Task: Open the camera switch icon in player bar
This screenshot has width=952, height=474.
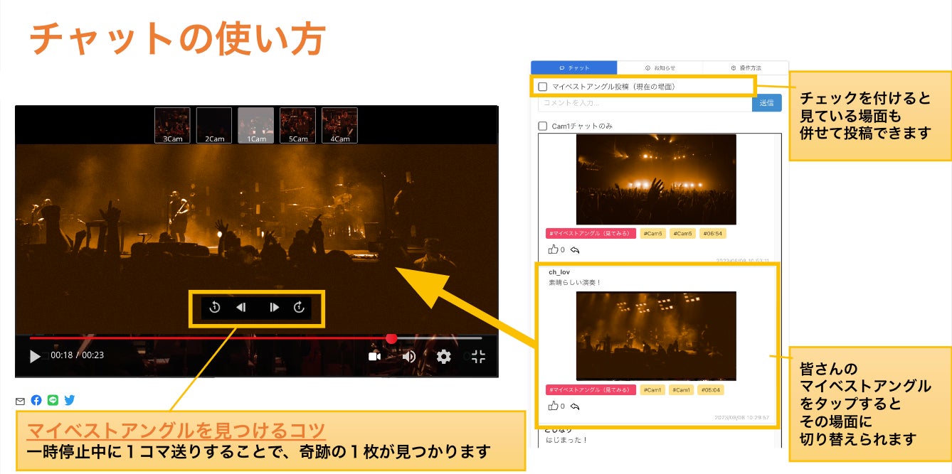Action: click(x=374, y=357)
